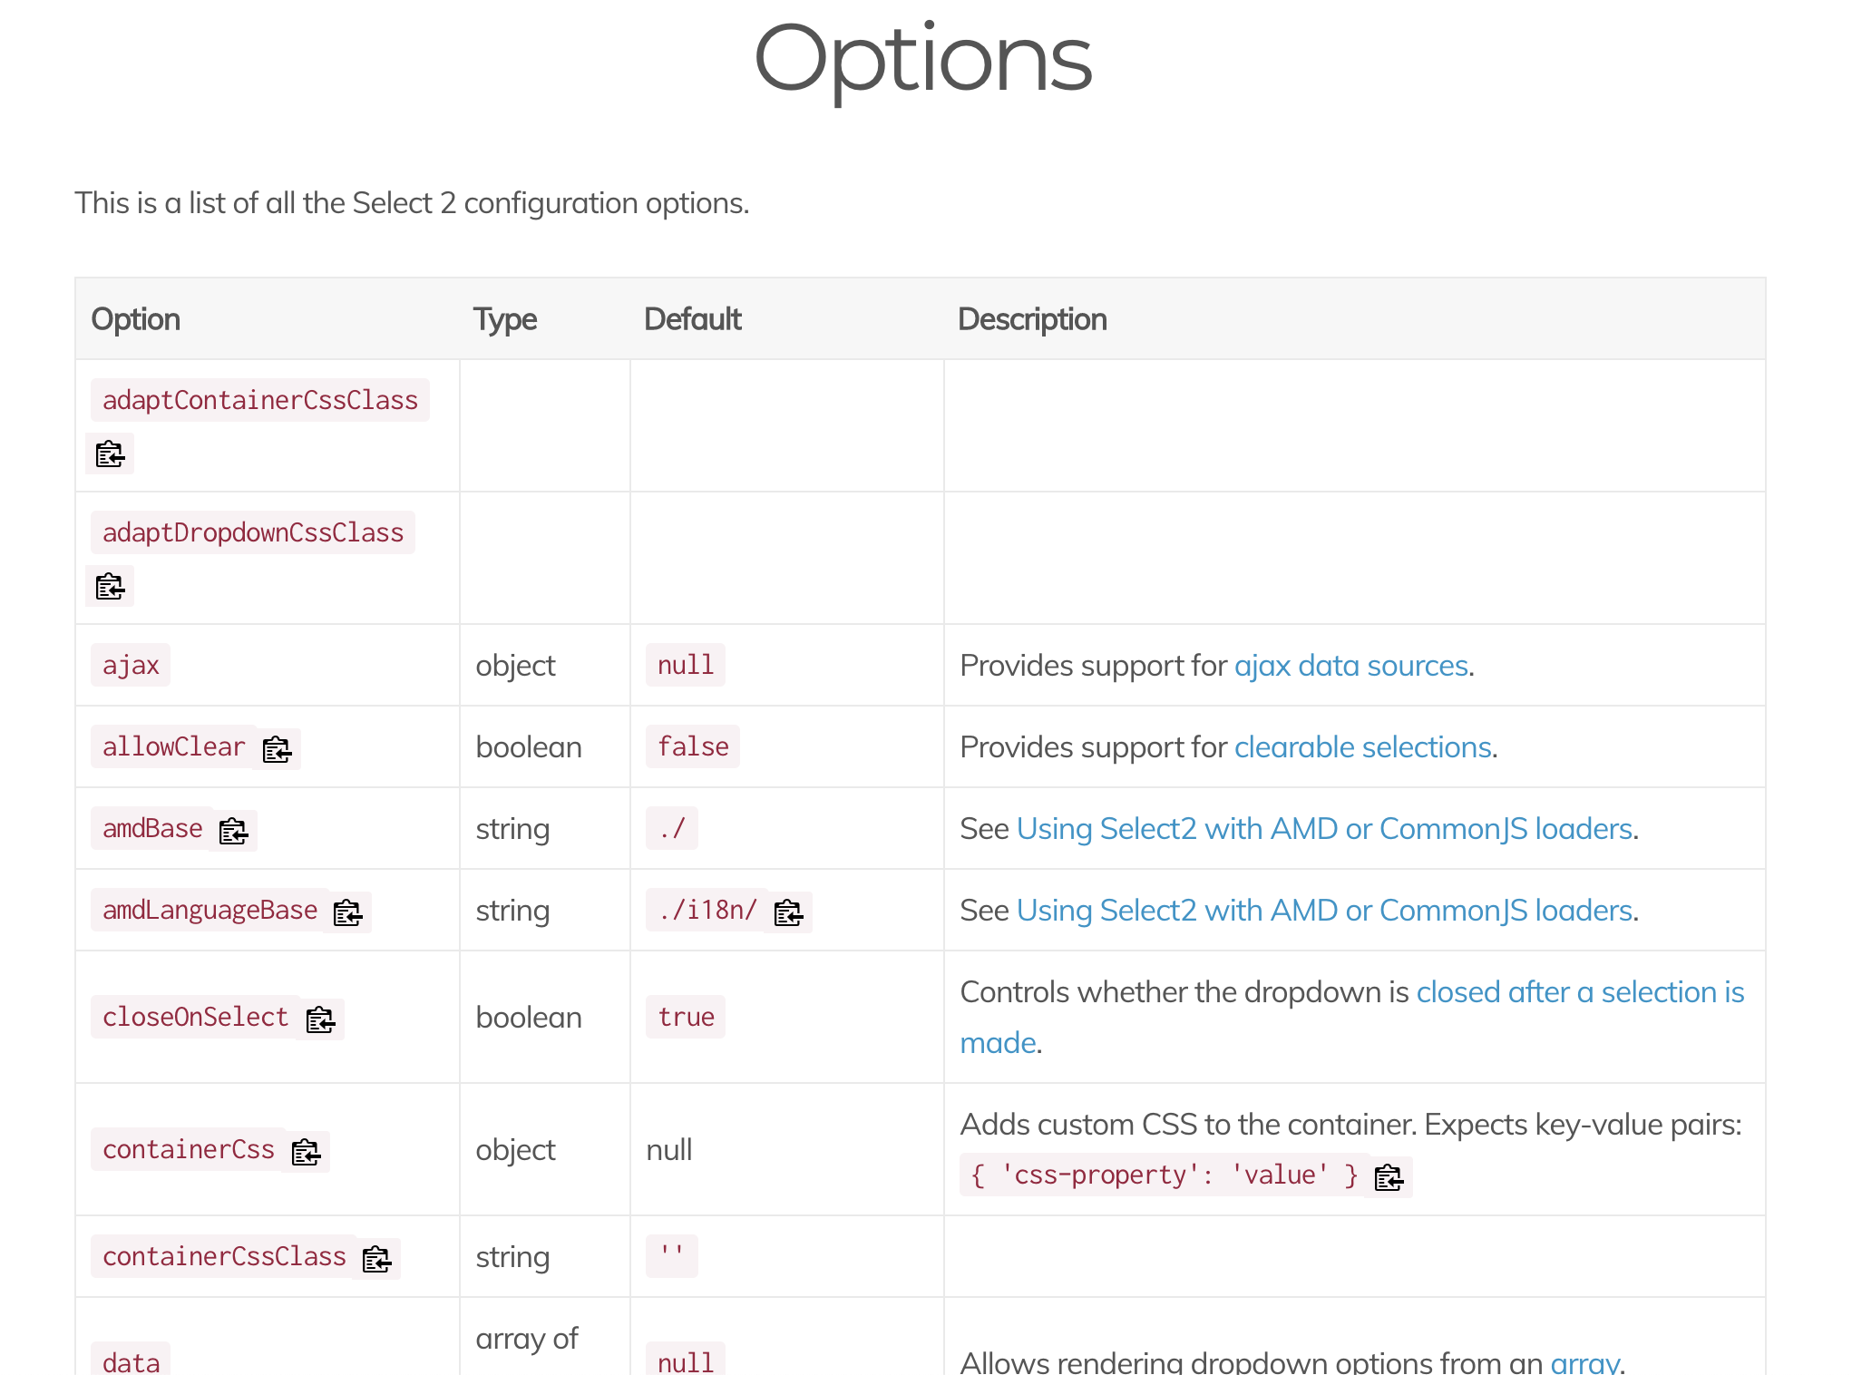Copy the amdLanguageBase option name

[x=348, y=912]
